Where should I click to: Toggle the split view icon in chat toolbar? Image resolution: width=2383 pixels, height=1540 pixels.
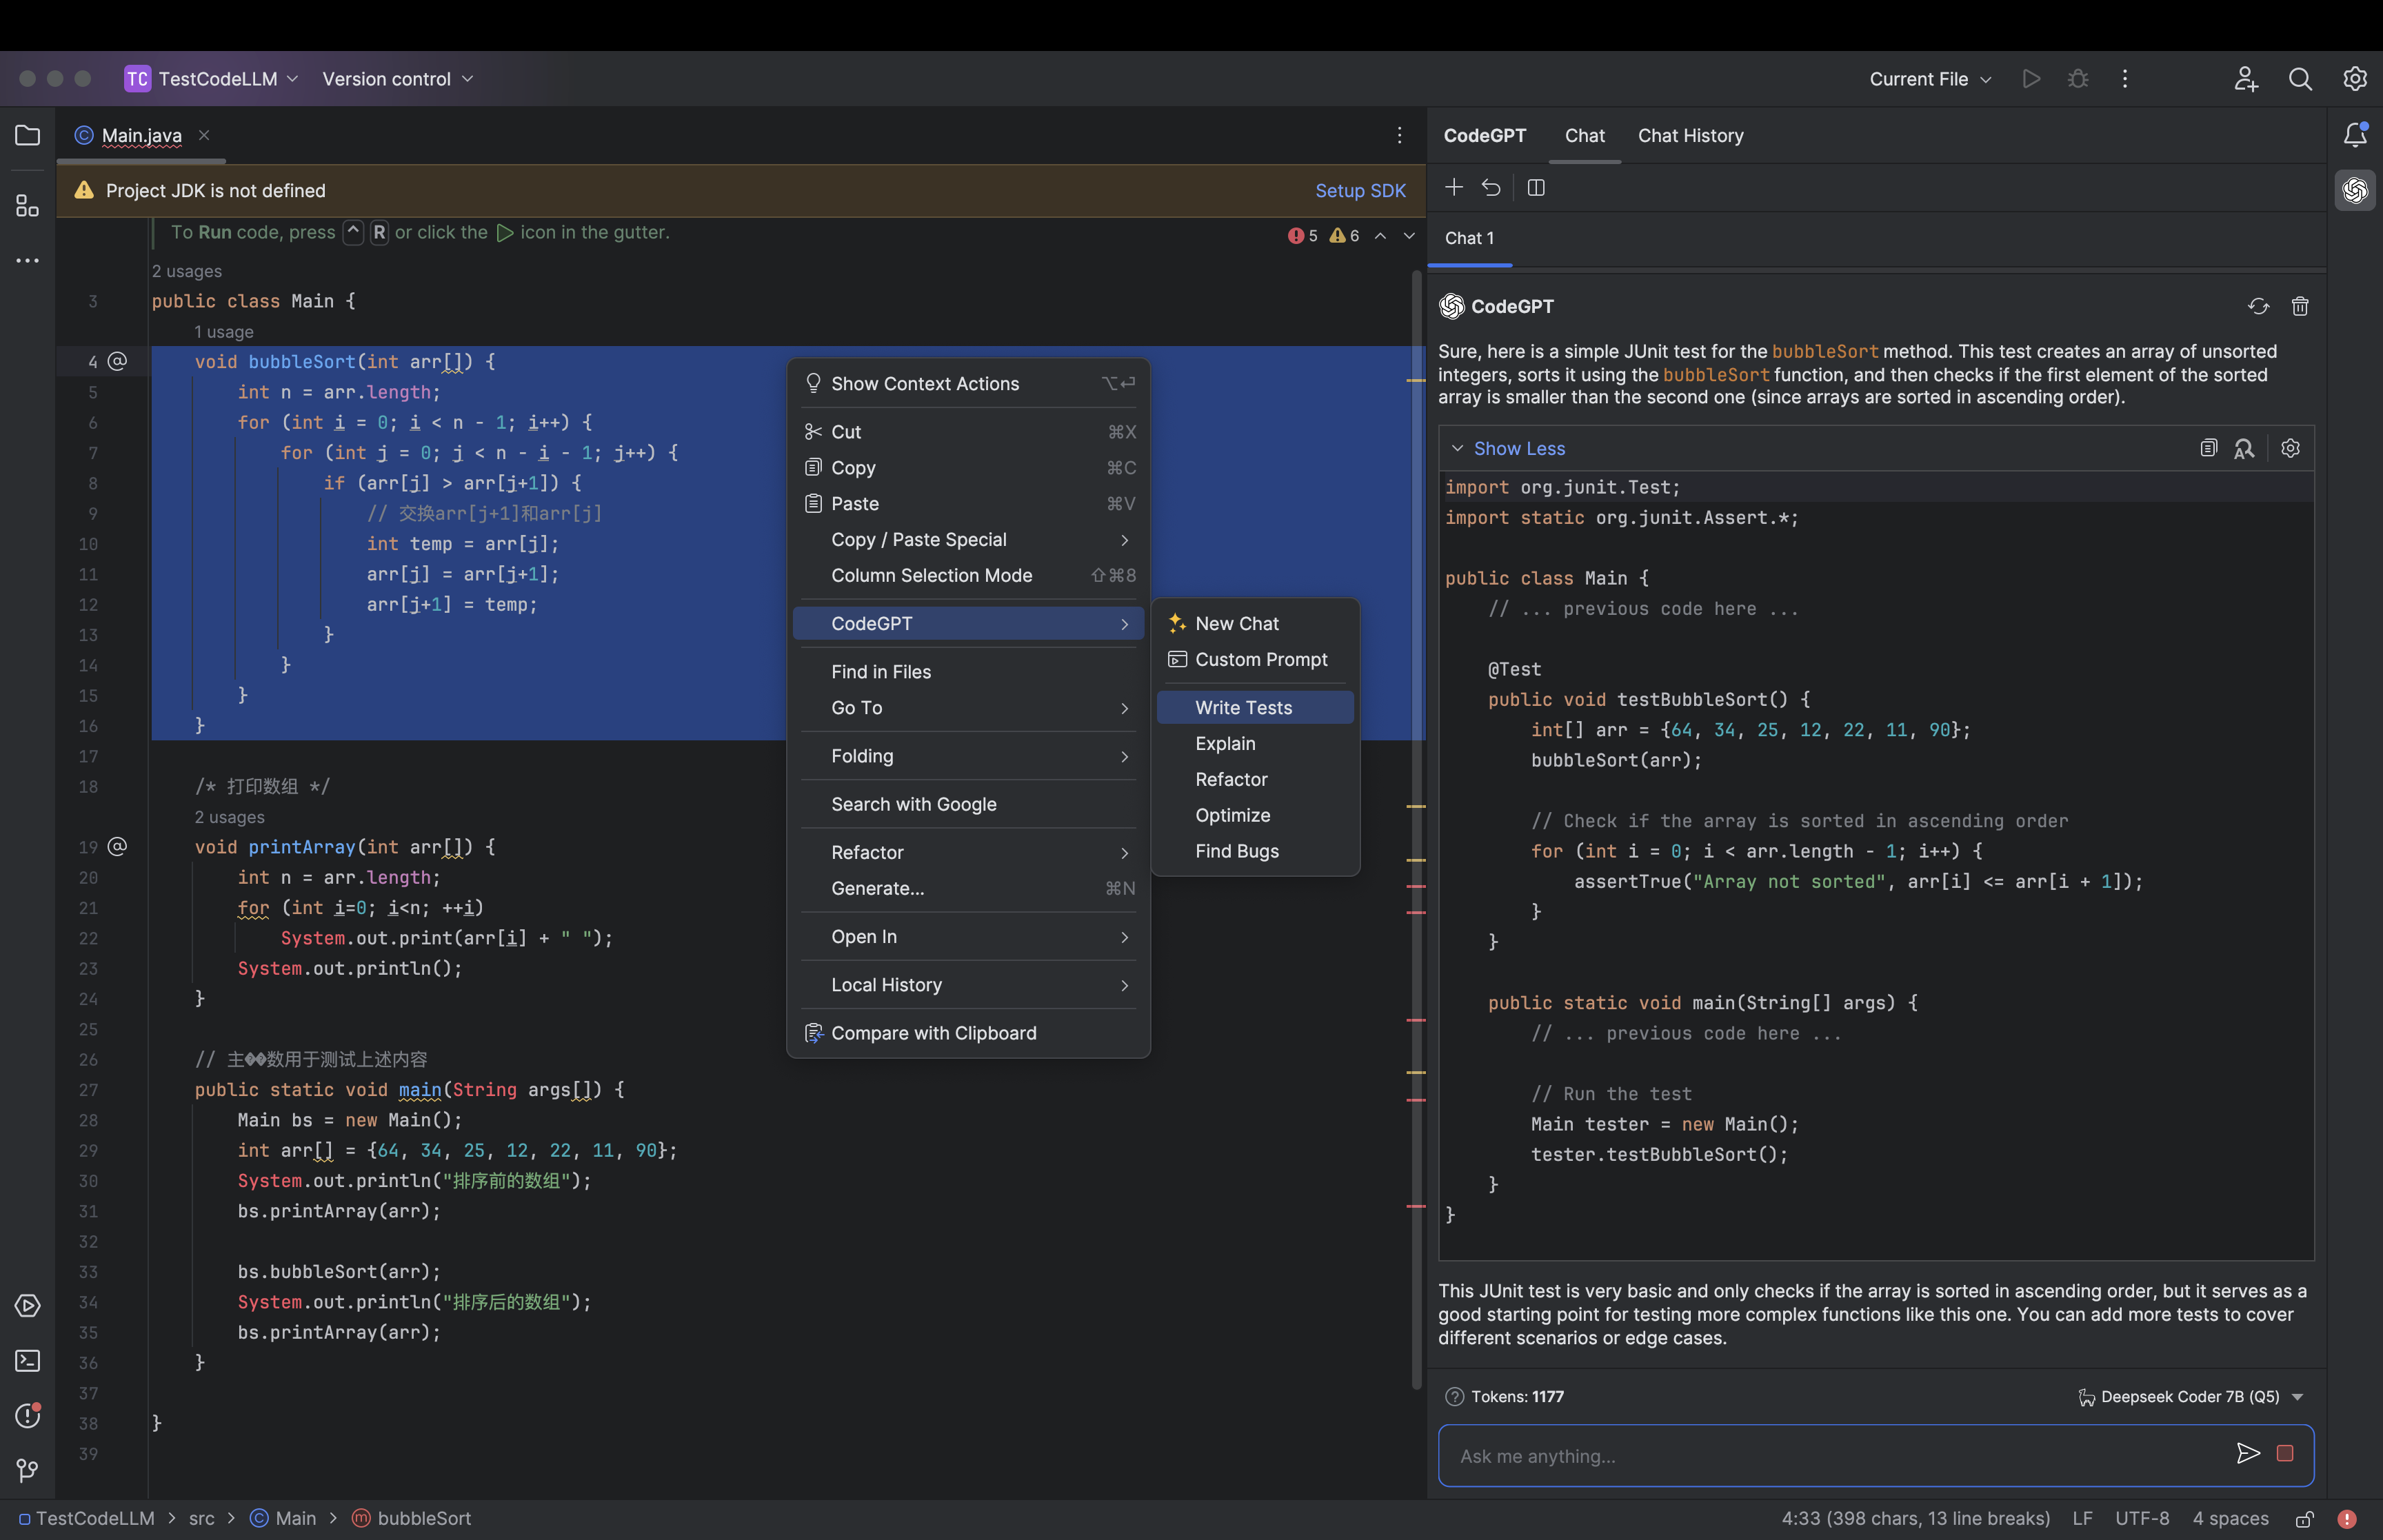(1536, 188)
